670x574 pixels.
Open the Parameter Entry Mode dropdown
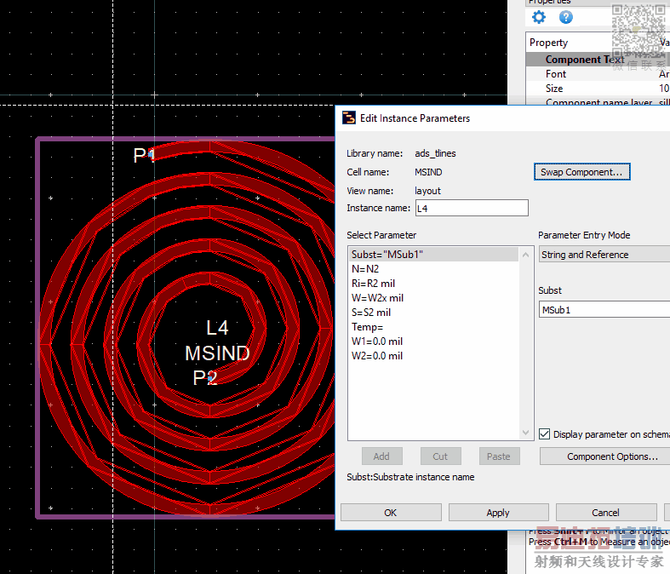coord(604,255)
